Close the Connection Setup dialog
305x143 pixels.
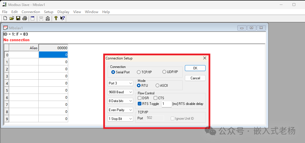pyautogui.click(x=205, y=58)
